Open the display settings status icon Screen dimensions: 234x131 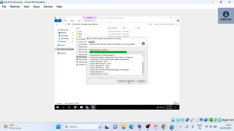201,120
